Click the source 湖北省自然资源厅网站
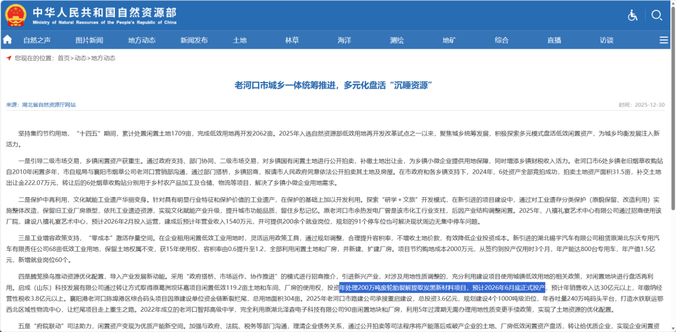 coord(48,104)
